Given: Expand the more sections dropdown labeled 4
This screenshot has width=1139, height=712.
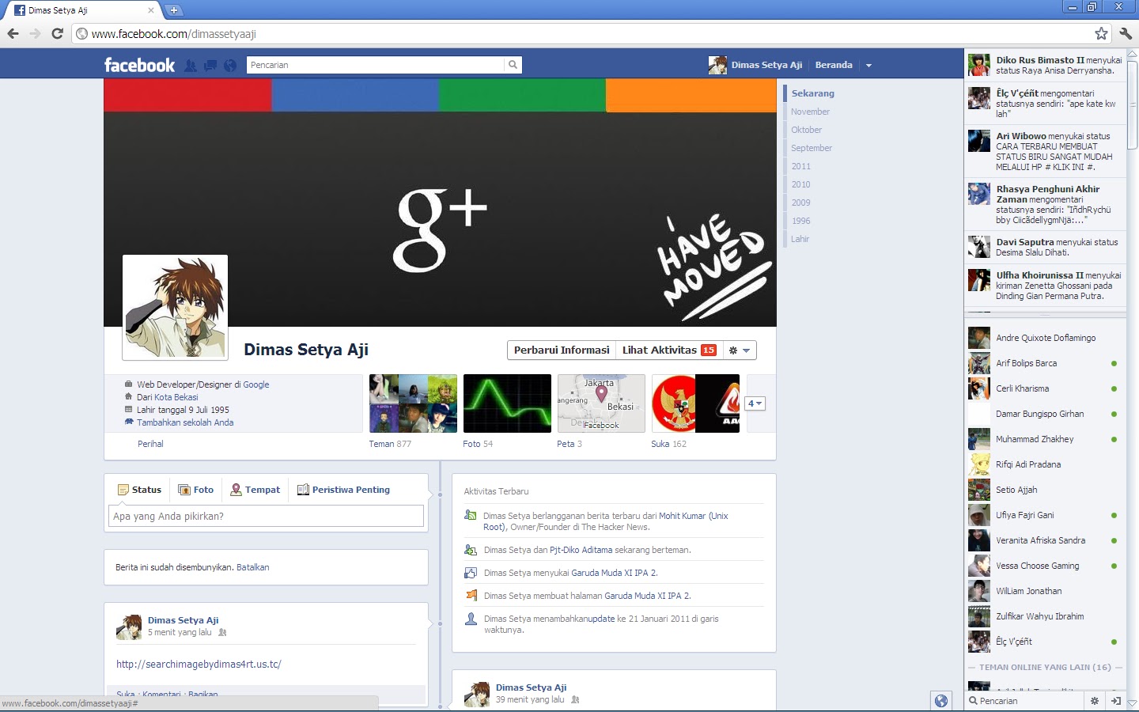Looking at the screenshot, I should pos(755,403).
